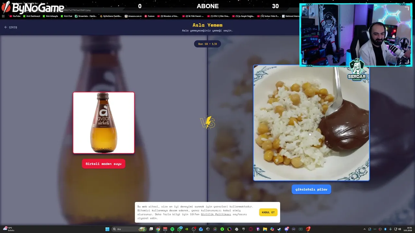Click the Bluetooth tray icon
The image size is (415, 233).
[385, 229]
